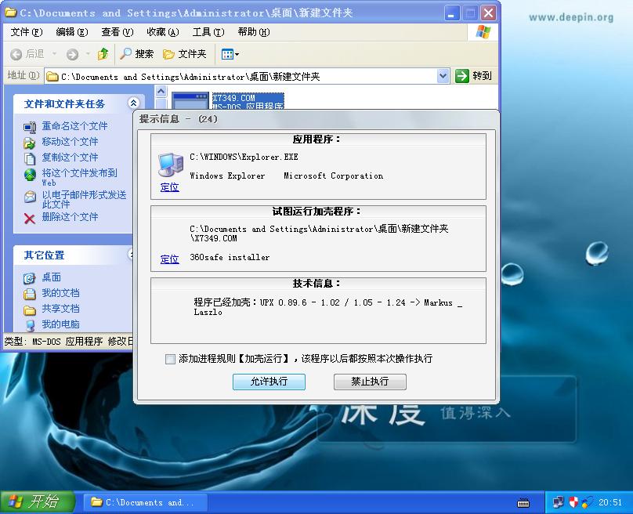The height and width of the screenshot is (514, 633).
Task: Click the My Documents folder icon
Action: point(30,294)
